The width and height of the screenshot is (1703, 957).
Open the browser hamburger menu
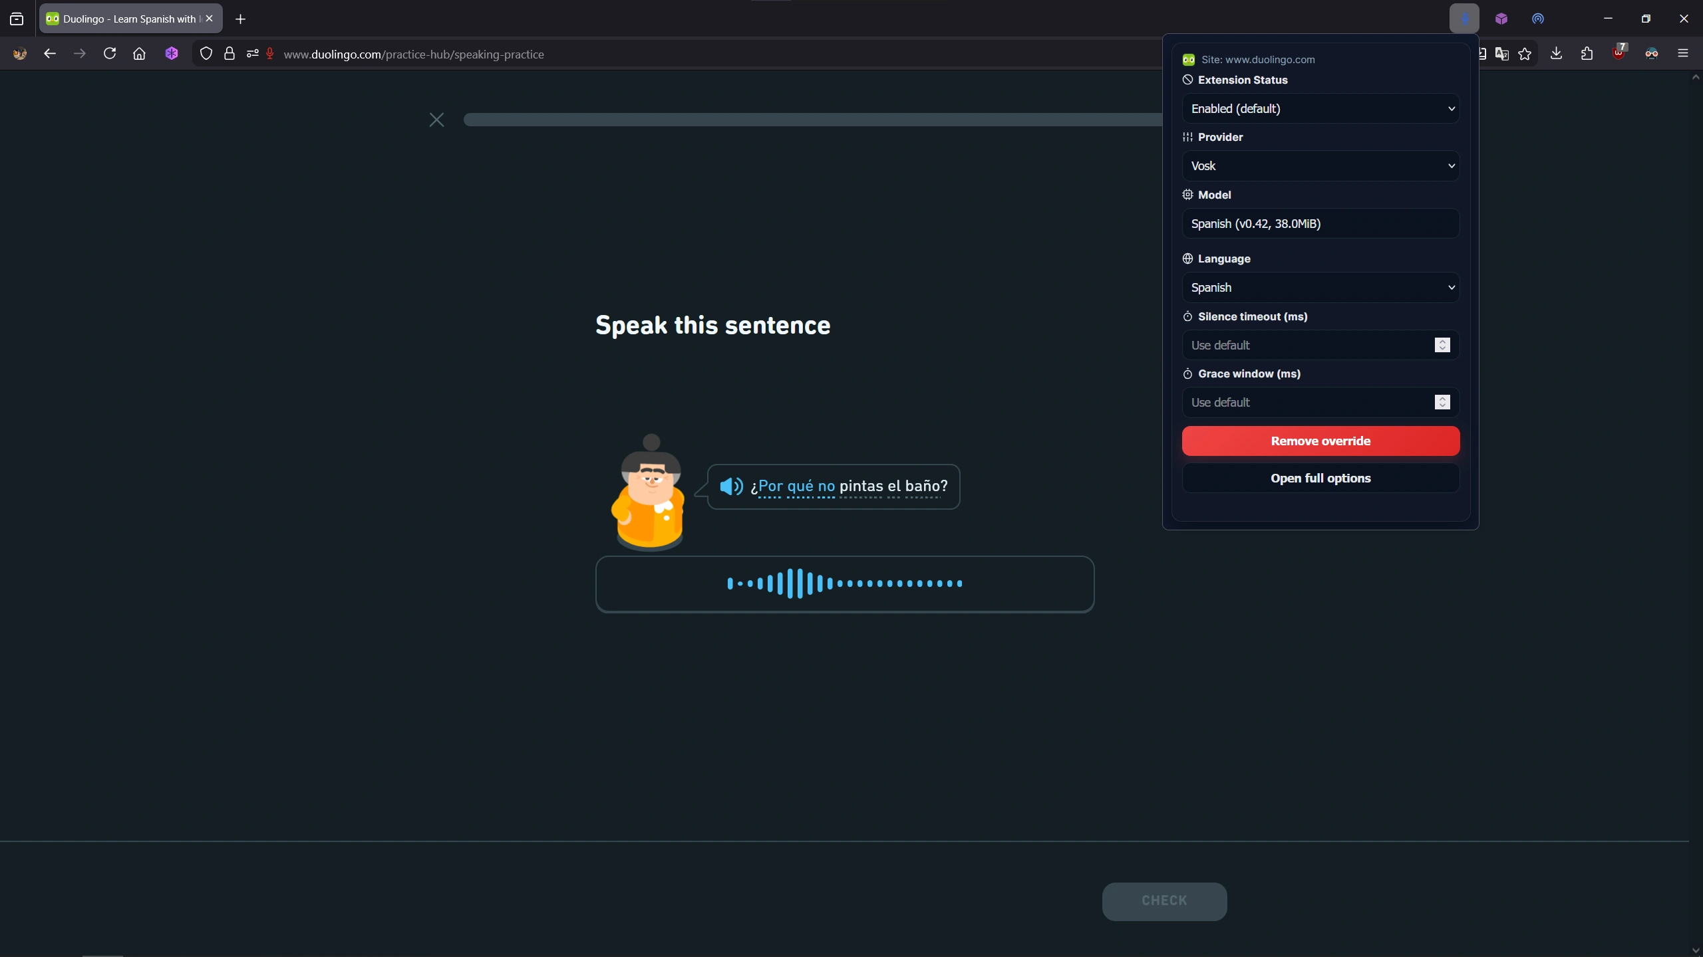(x=1683, y=54)
